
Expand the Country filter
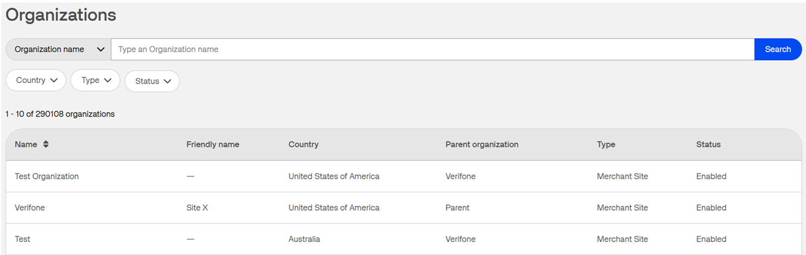[36, 80]
